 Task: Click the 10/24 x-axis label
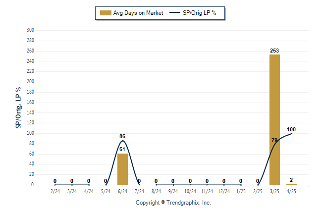point(190,191)
